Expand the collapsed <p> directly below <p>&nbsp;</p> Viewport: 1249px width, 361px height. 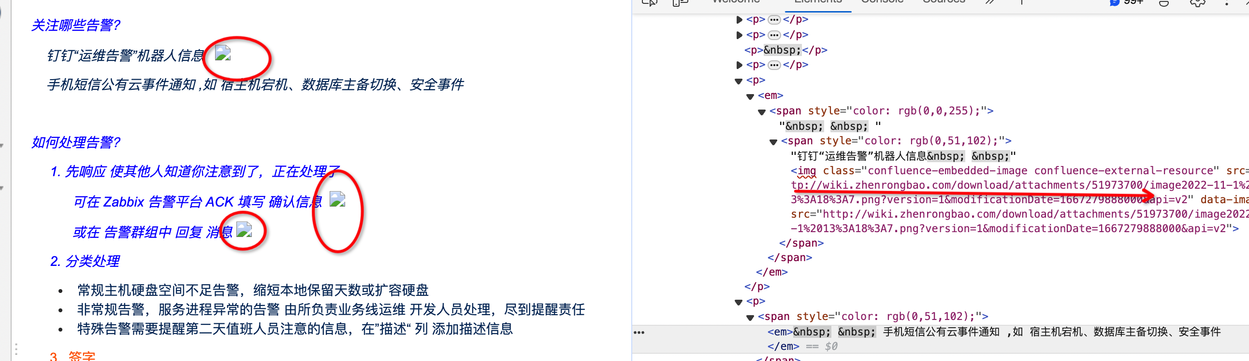point(739,65)
